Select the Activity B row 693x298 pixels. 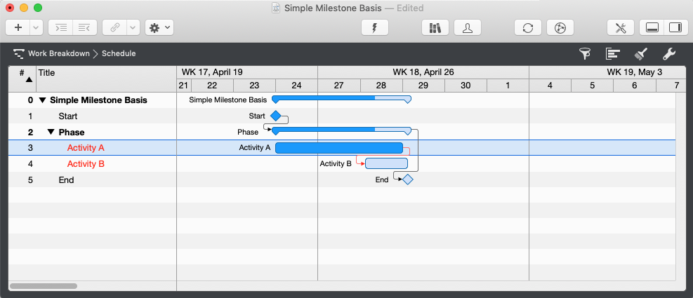click(x=86, y=164)
